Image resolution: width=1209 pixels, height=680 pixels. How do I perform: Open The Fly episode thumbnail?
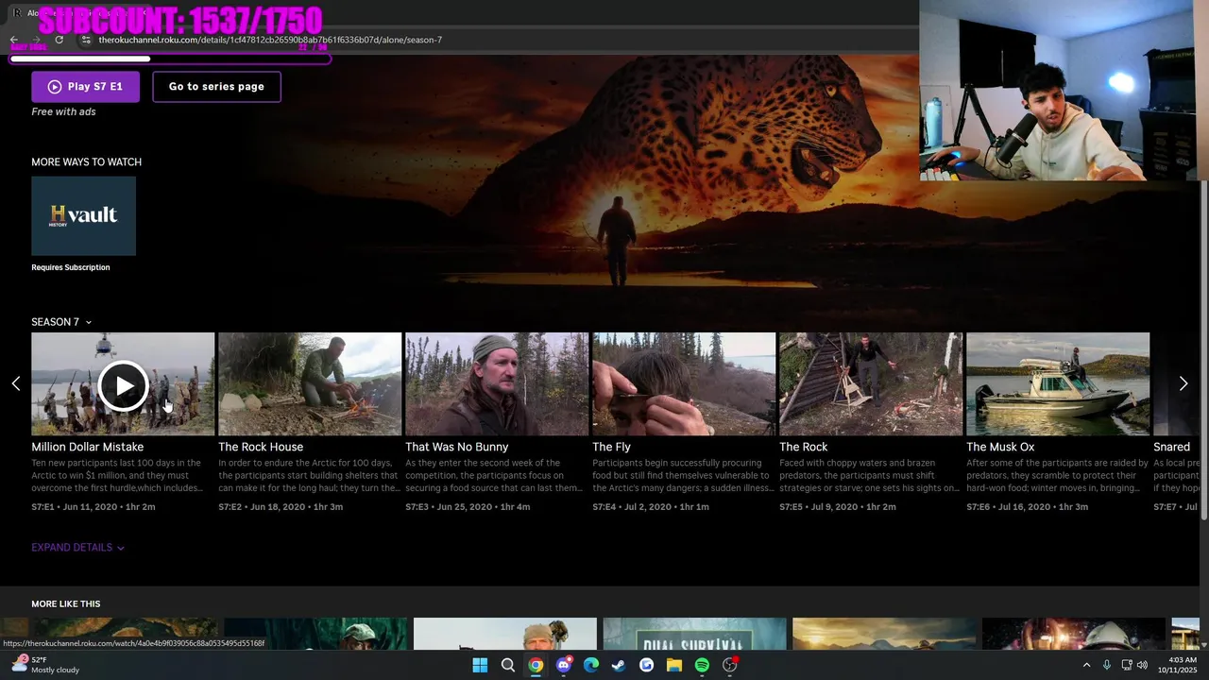click(684, 383)
